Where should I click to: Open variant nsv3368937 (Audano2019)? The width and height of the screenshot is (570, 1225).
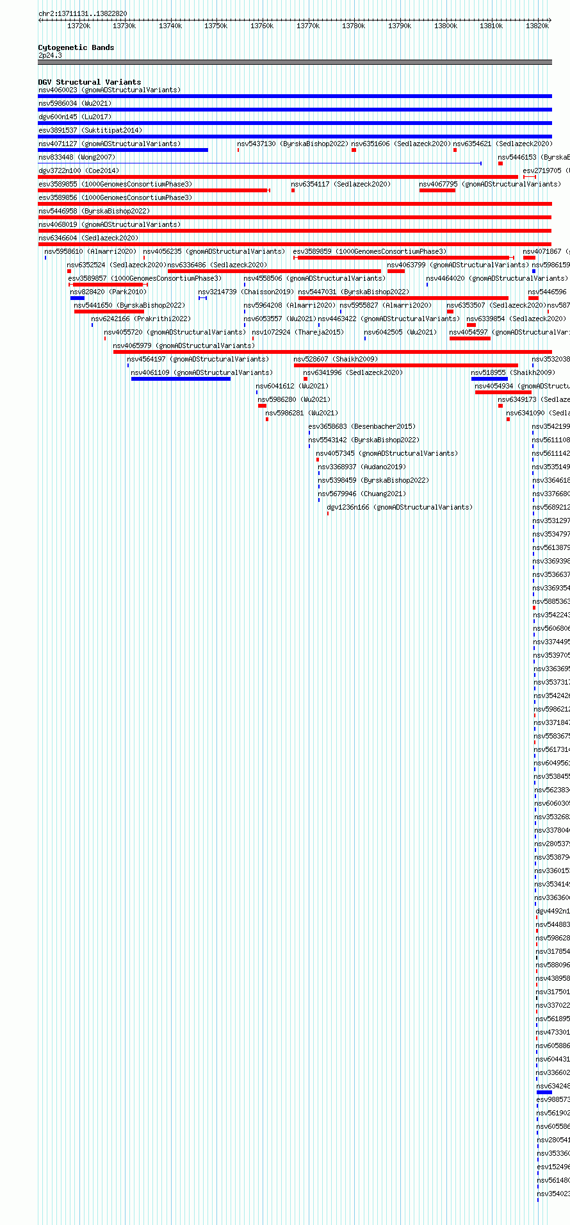tap(362, 467)
